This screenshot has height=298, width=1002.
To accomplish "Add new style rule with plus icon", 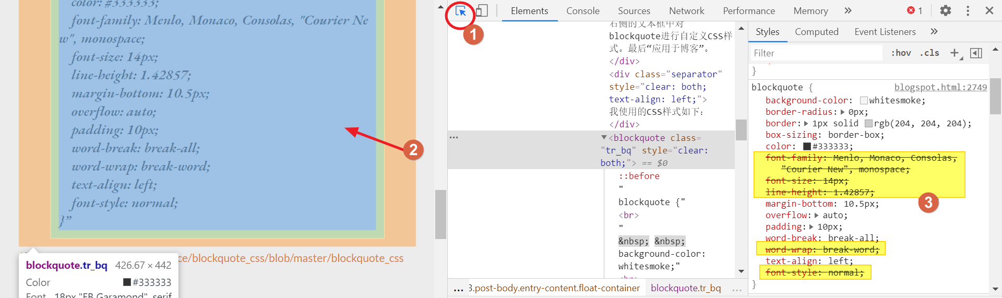I will [x=955, y=53].
